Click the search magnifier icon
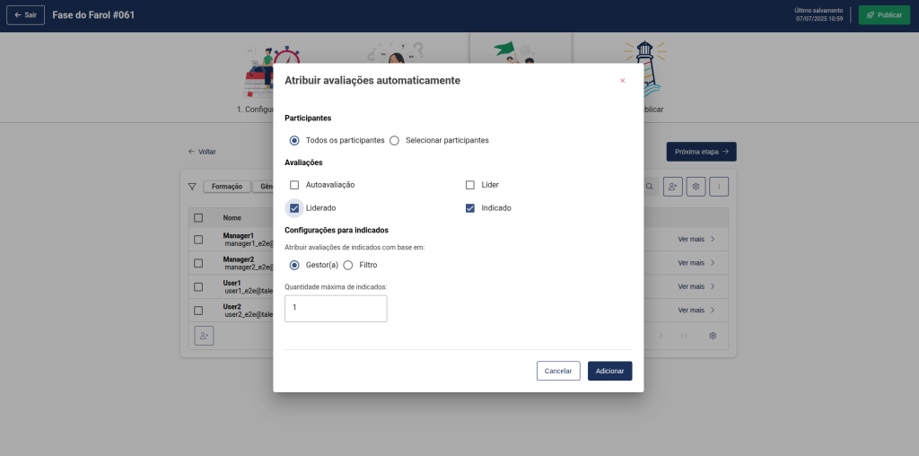The height and width of the screenshot is (456, 919). (650, 187)
